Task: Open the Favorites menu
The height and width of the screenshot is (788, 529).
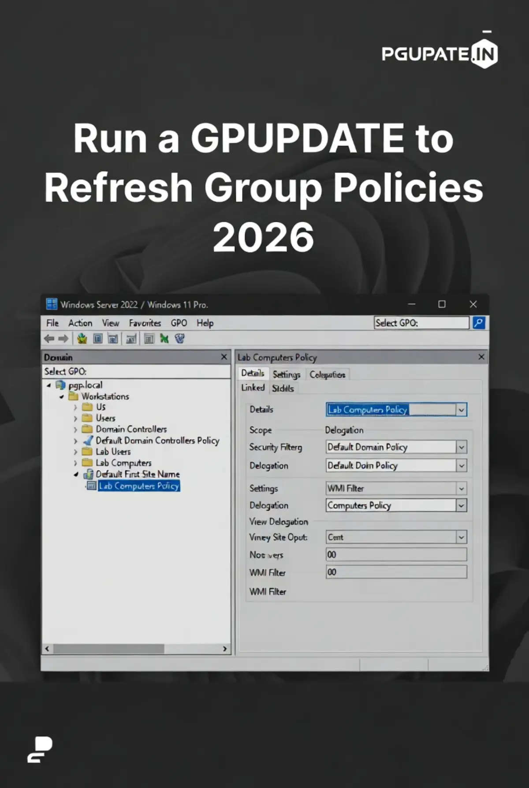Action: pos(145,323)
